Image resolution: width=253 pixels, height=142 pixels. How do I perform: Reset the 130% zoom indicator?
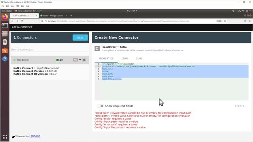[x=219, y=21]
